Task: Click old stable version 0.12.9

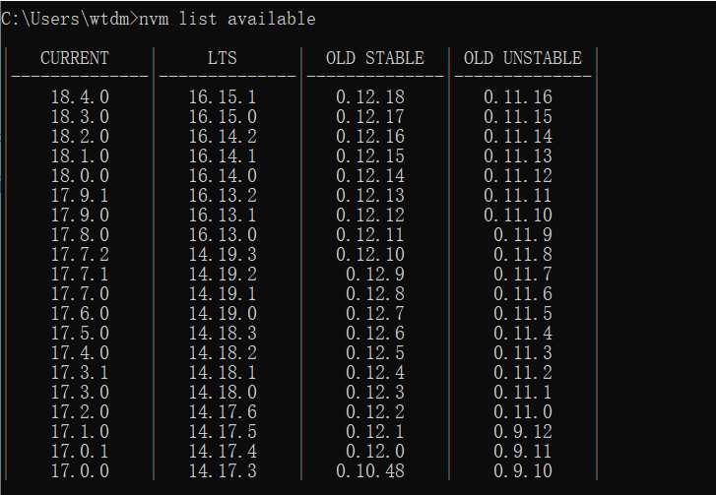Action: (375, 274)
